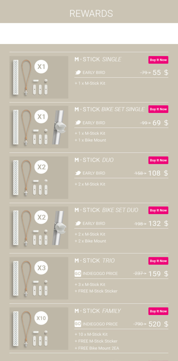Click the GO badge next to Indiegogo Price on Trio
The image size is (178, 361).
78,274
